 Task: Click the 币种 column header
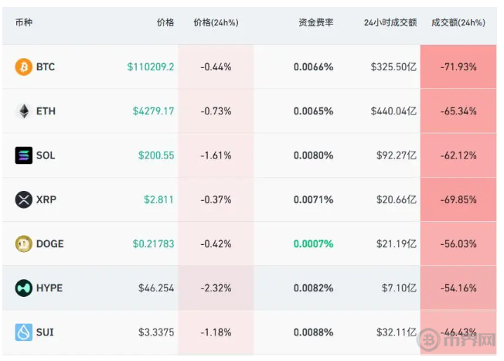(x=23, y=23)
